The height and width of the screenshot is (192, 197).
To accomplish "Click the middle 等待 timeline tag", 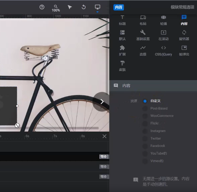I will (x=104, y=167).
